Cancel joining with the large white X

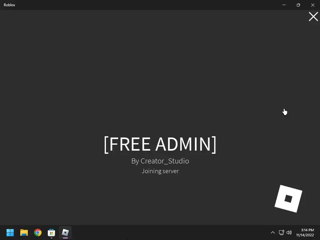coord(313,17)
